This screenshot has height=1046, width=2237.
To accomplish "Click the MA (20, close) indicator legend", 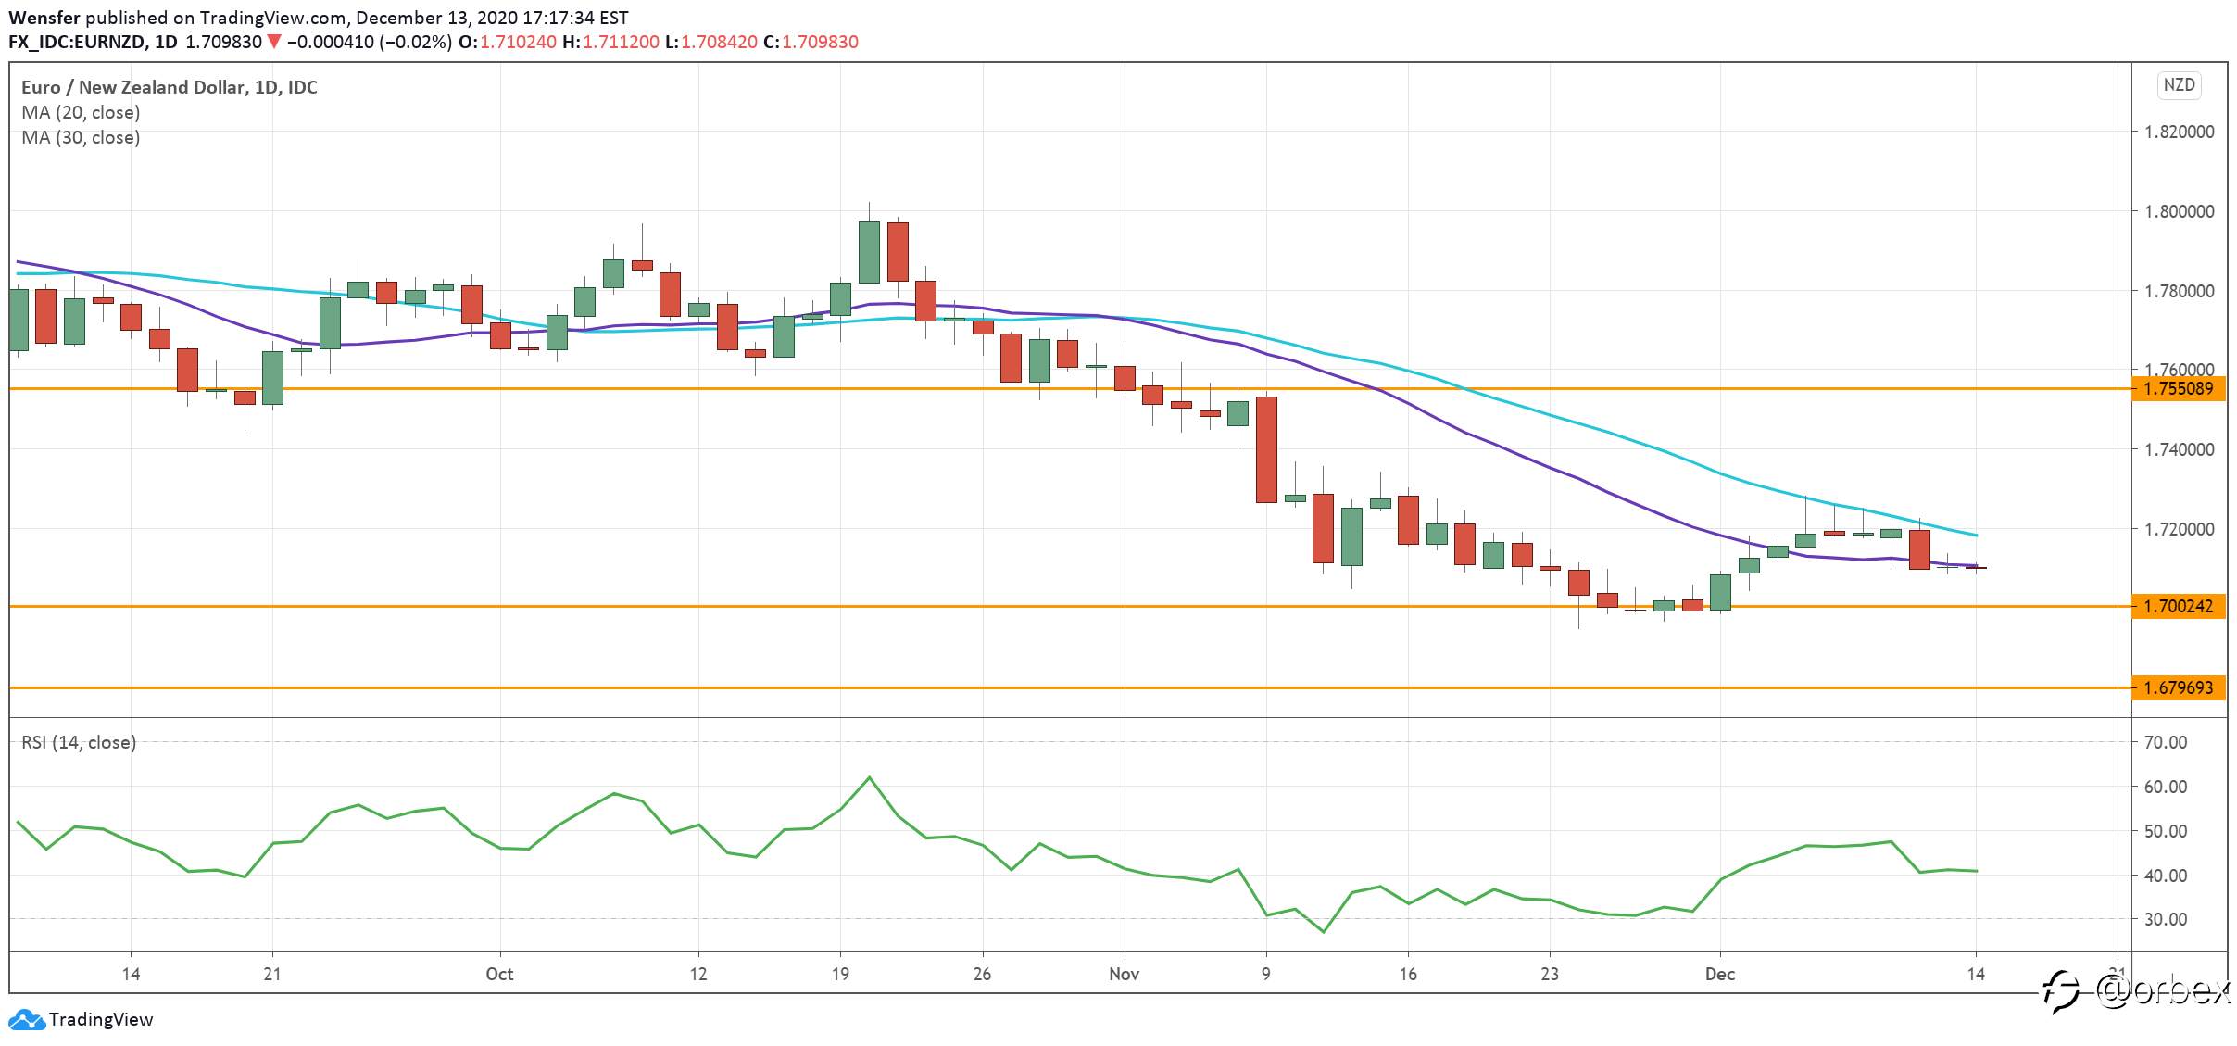I will coord(81,112).
